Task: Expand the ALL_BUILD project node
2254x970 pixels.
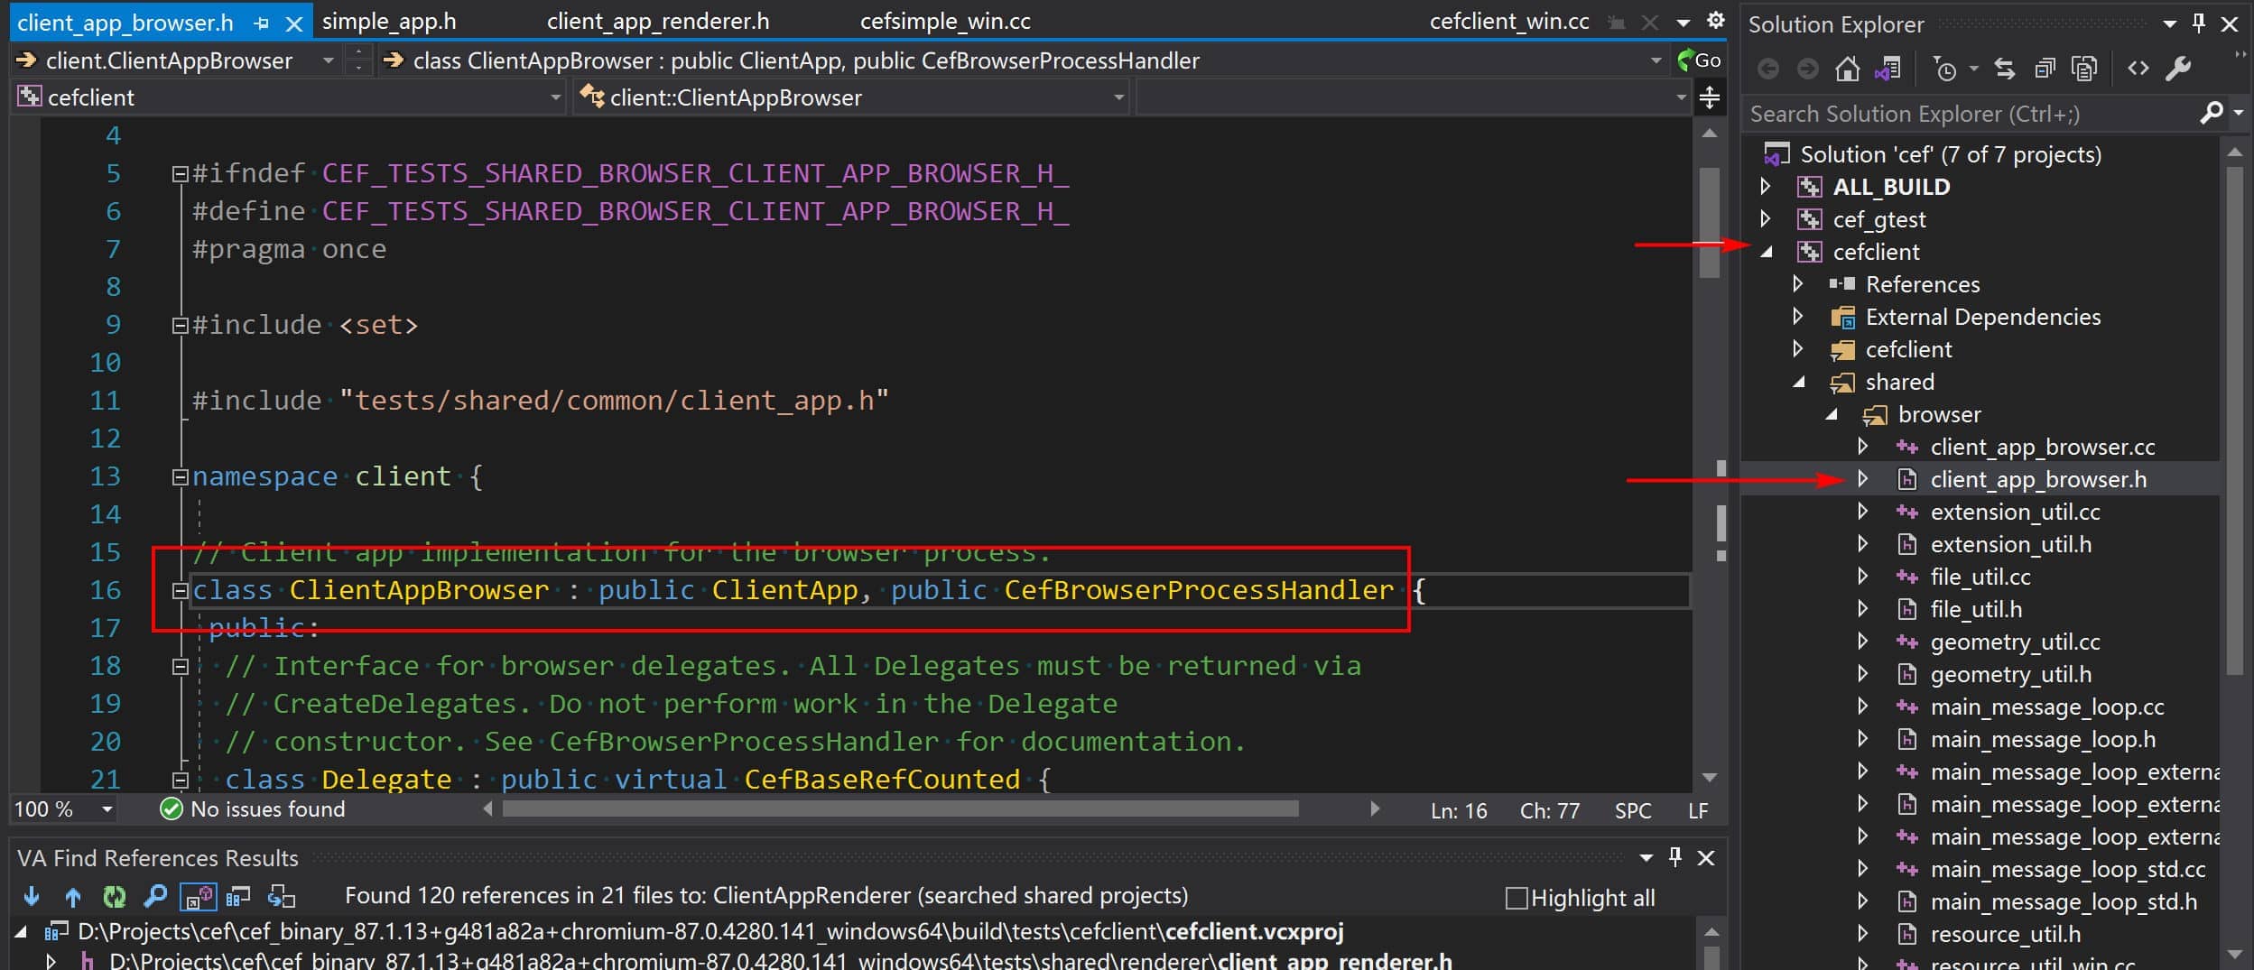Action: coord(1766,187)
